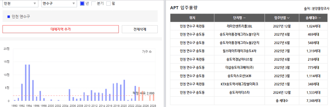Enable the 년 yearly checkbox
Screen dimensions: 330x107
[x=82, y=4]
